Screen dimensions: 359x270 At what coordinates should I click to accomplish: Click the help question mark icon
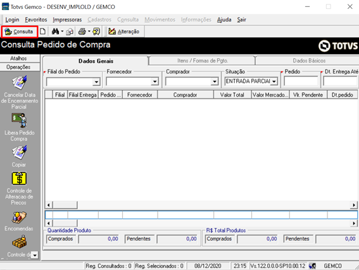coord(96,32)
